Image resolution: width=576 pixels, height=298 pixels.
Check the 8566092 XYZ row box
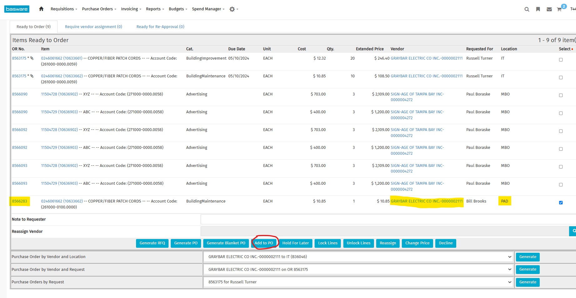561,131
